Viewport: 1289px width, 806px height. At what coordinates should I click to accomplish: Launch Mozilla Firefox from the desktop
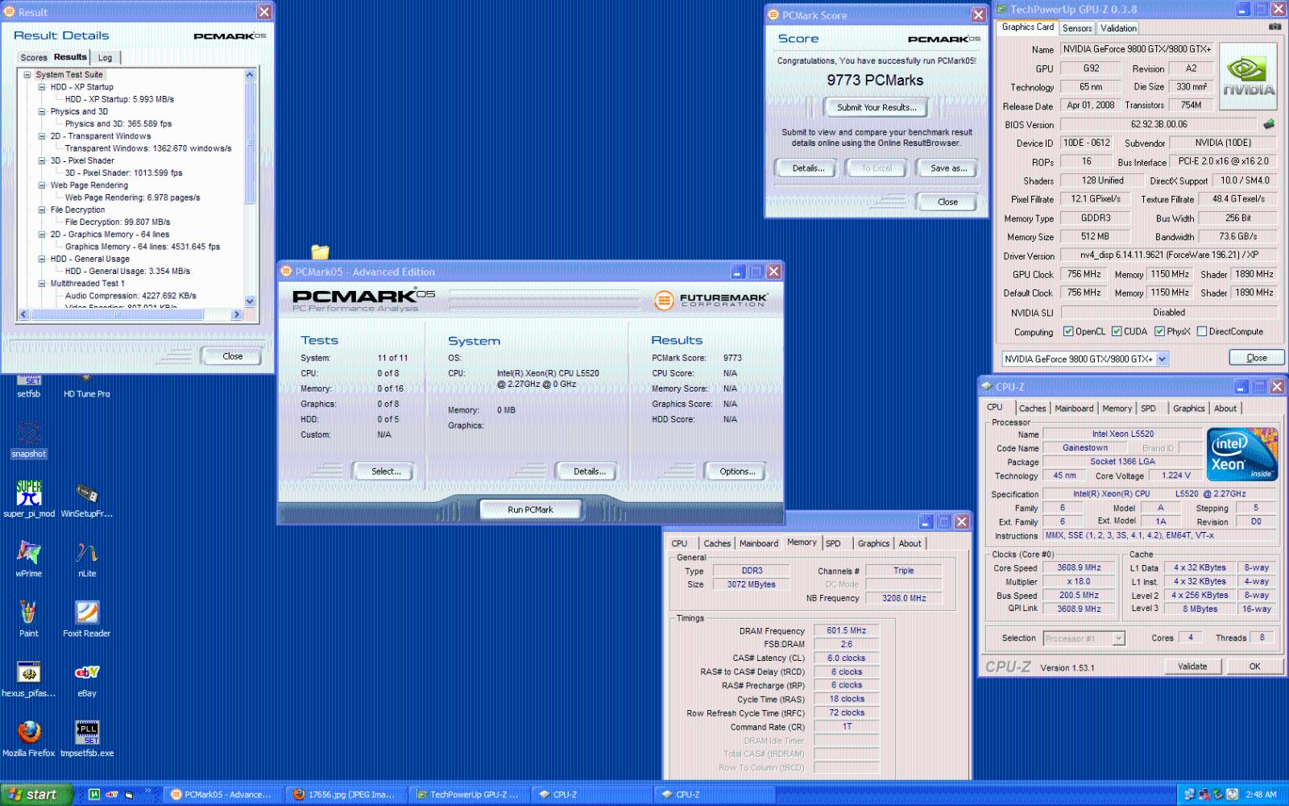point(29,737)
